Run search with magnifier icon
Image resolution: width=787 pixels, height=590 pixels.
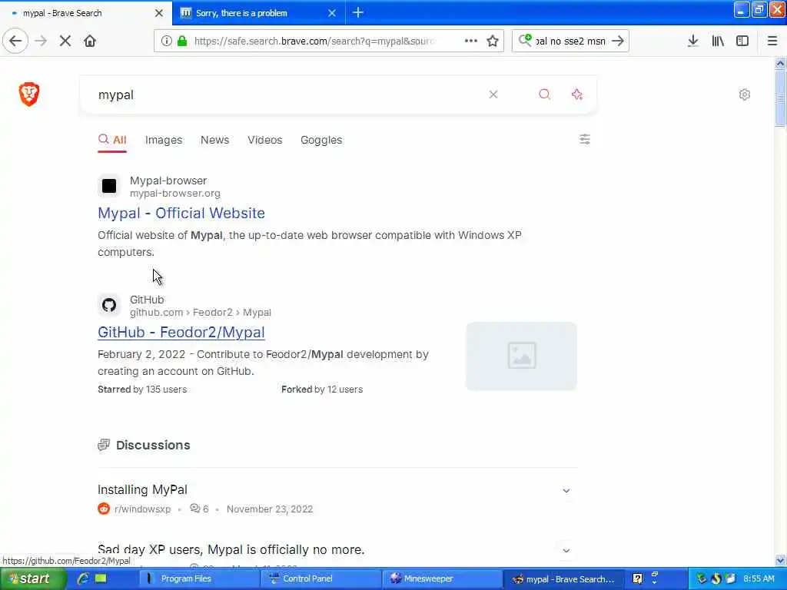pyautogui.click(x=545, y=94)
